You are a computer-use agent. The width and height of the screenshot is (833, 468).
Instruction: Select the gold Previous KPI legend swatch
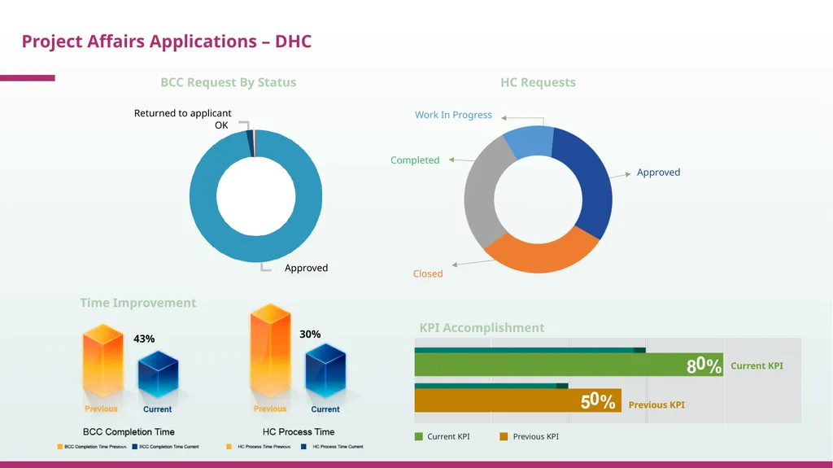pos(504,436)
